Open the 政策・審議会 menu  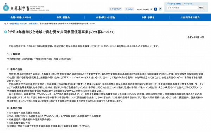pyautogui.click(x=63, y=17)
